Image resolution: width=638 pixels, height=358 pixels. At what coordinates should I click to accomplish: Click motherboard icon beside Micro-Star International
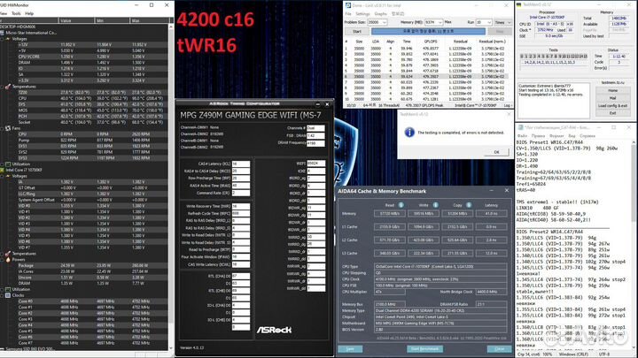click(x=3, y=33)
